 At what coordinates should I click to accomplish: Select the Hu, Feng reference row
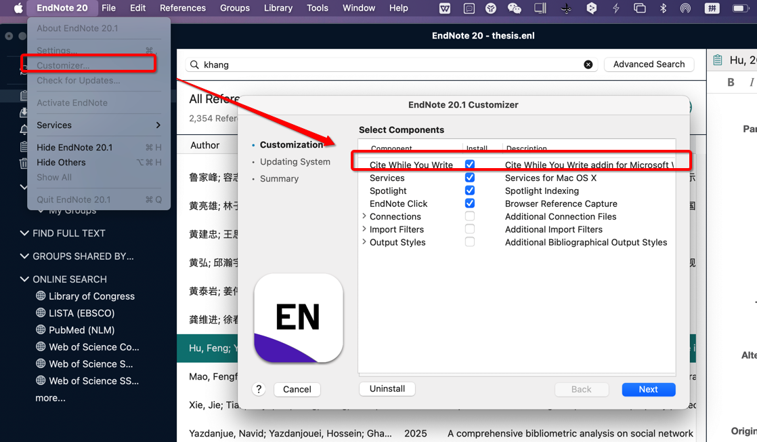pos(208,348)
